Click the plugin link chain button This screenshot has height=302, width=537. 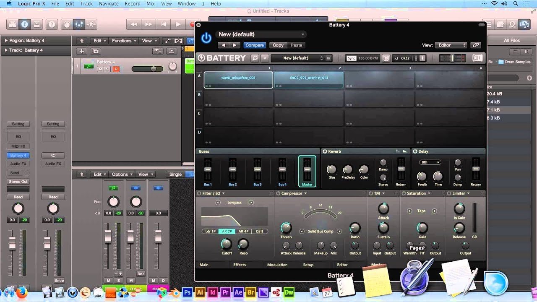(x=475, y=45)
